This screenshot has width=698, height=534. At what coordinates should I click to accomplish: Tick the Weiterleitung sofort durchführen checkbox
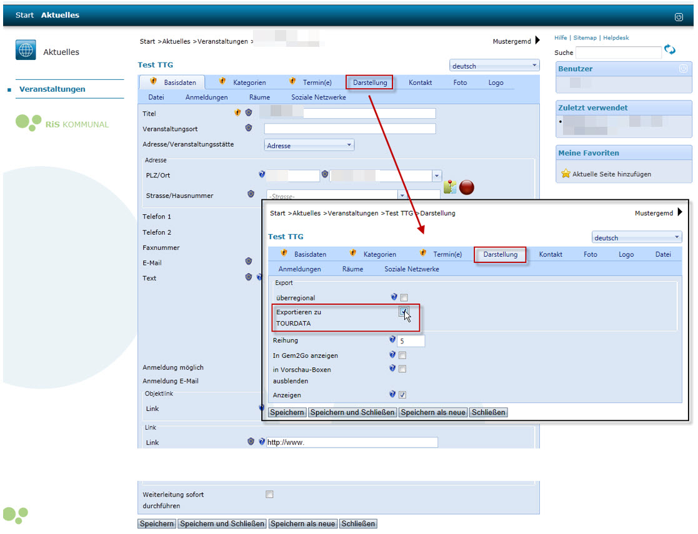pos(269,494)
